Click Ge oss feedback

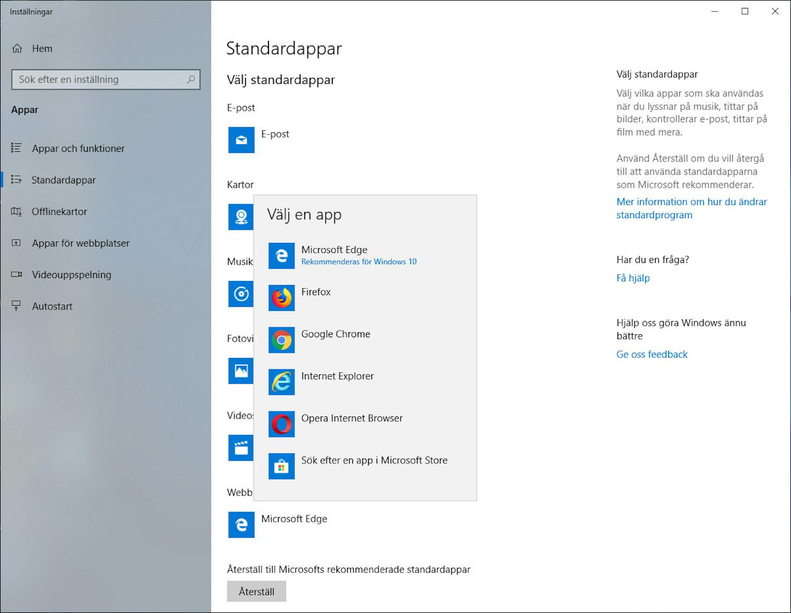(652, 354)
